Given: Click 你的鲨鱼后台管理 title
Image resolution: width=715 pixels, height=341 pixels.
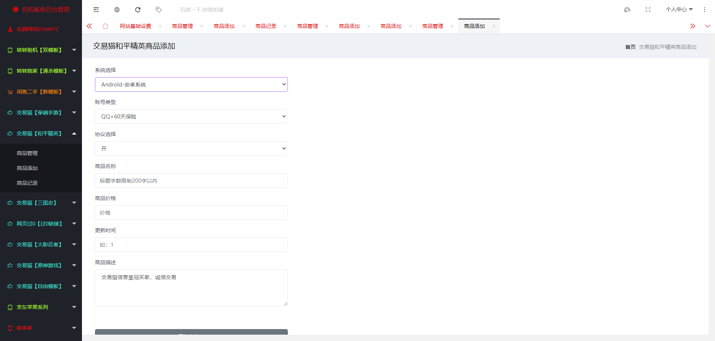Looking at the screenshot, I should [x=46, y=9].
